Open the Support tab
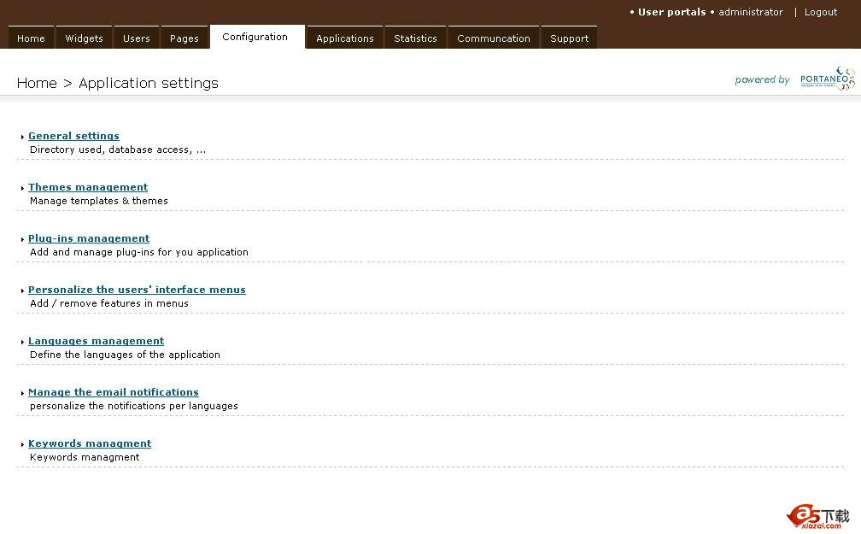The image size is (861, 534). 569,38
